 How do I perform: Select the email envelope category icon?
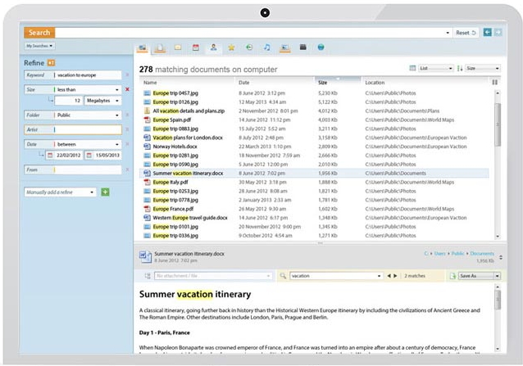178,47
